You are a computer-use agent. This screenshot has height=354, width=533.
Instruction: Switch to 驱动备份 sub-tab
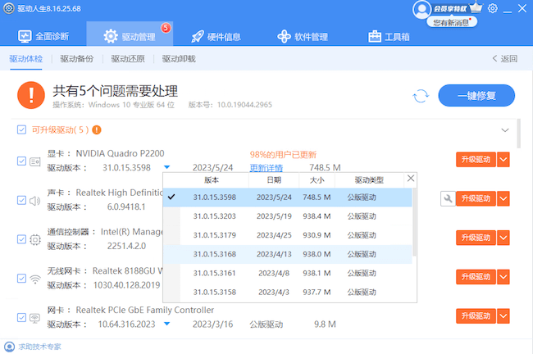[x=77, y=59]
